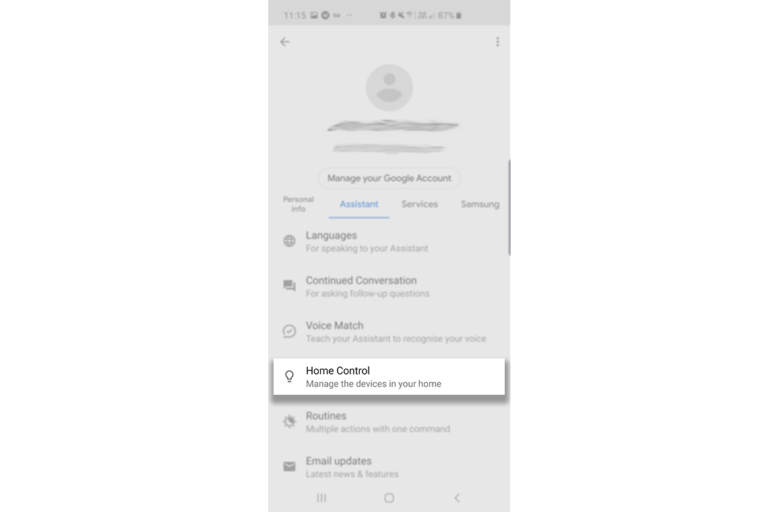
Task: Open Continued Conversation settings
Action: [389, 286]
